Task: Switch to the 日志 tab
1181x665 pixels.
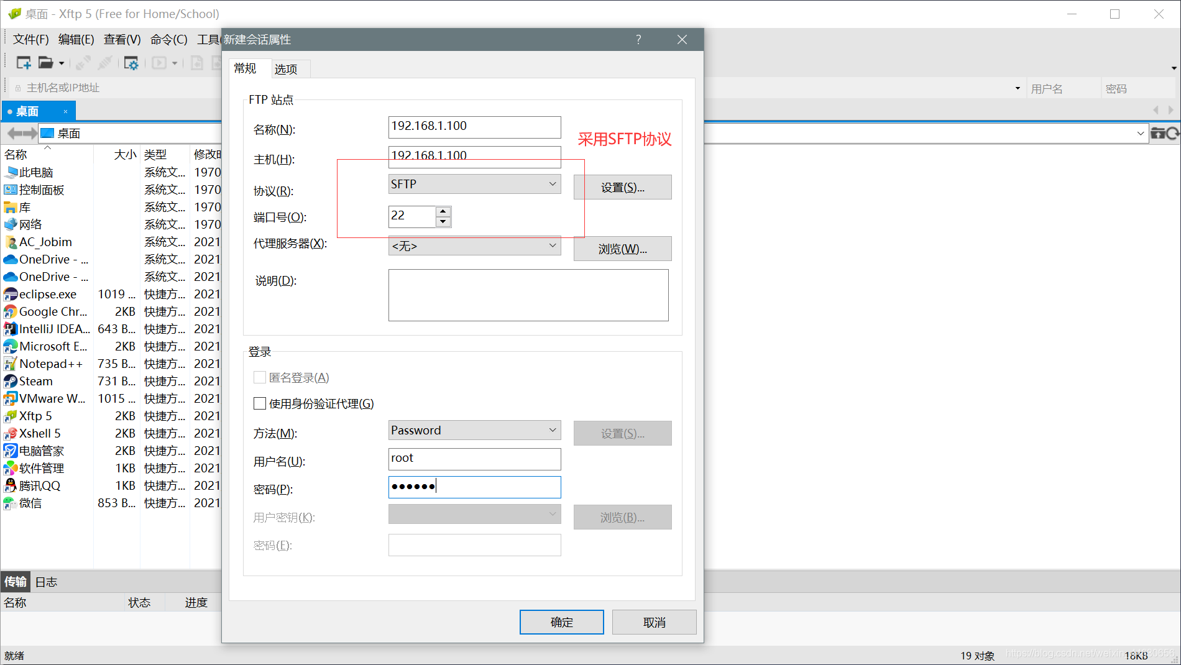Action: click(x=46, y=582)
